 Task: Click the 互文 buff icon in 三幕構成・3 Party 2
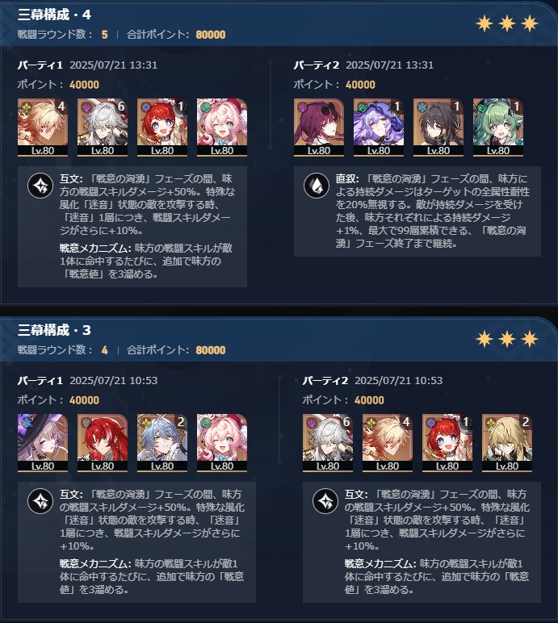click(325, 500)
